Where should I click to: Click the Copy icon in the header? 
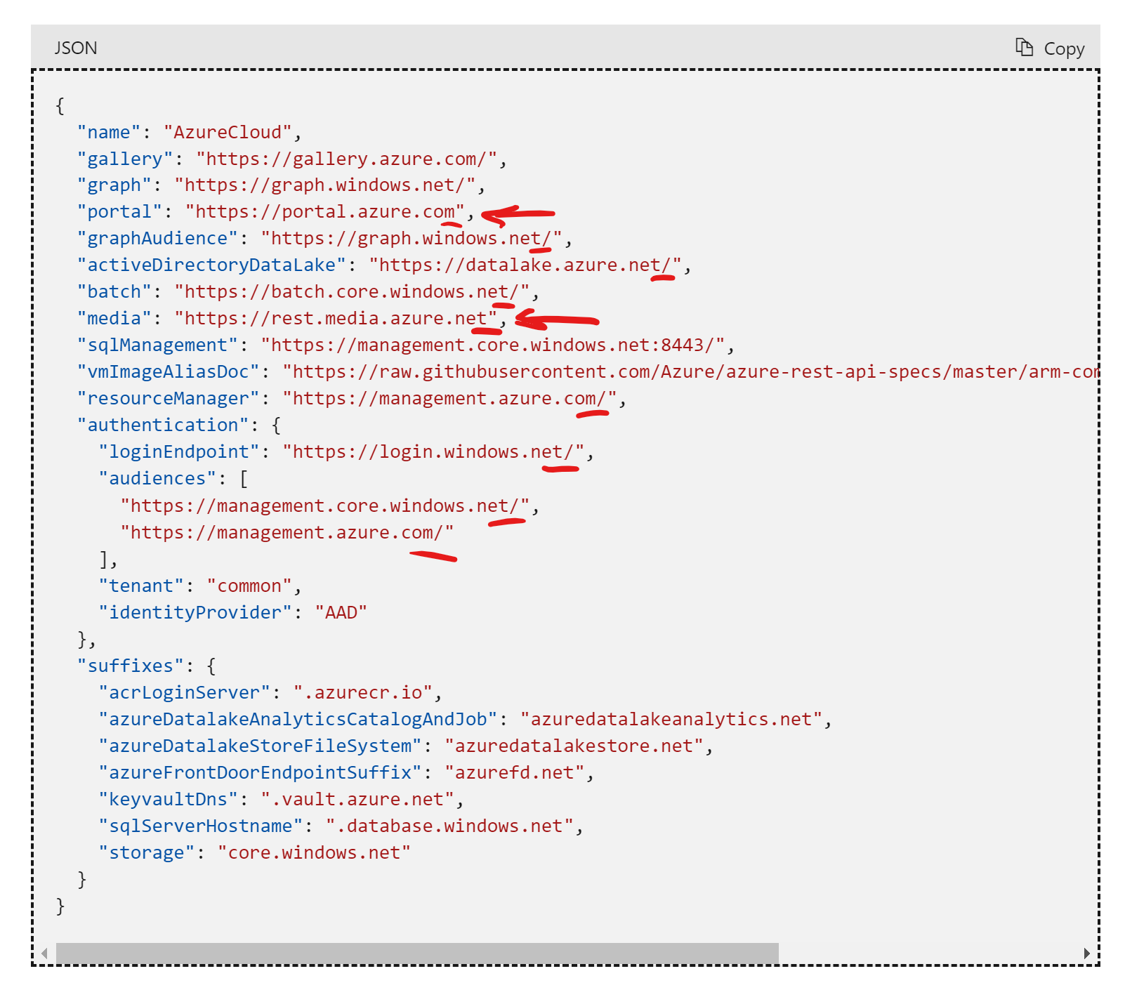(x=1025, y=46)
